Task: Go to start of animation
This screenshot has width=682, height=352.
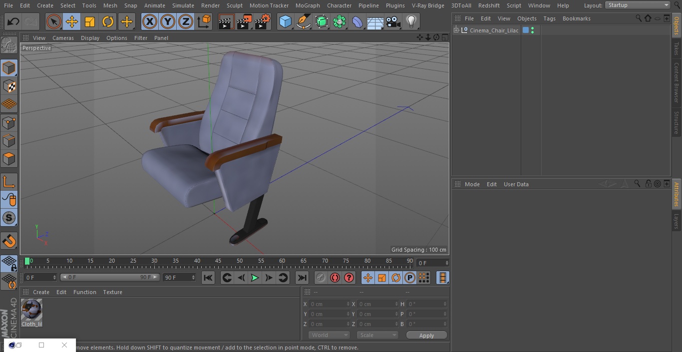Action: click(208, 278)
